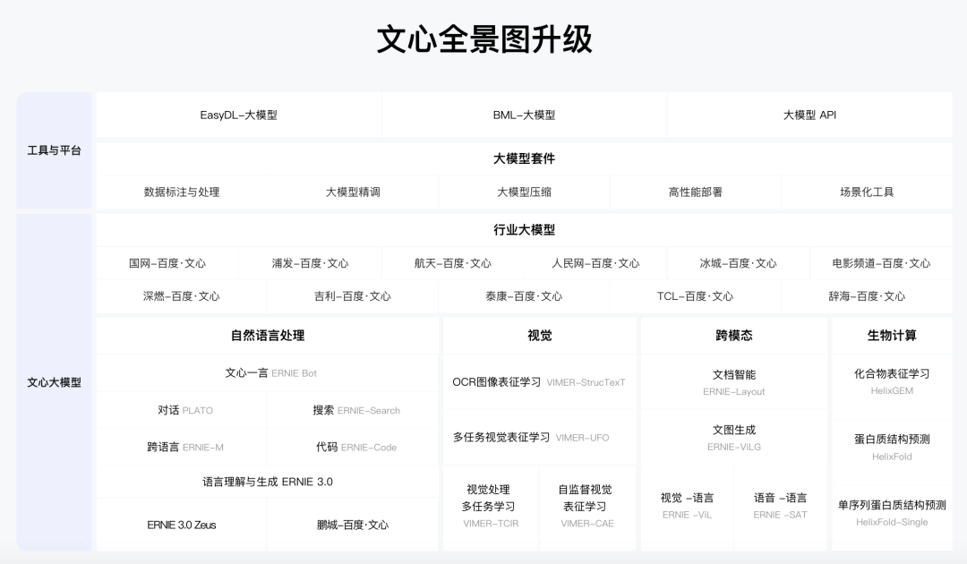Open the 场景化工具 entry
Viewport: 967px width, 564px height.
click(867, 191)
